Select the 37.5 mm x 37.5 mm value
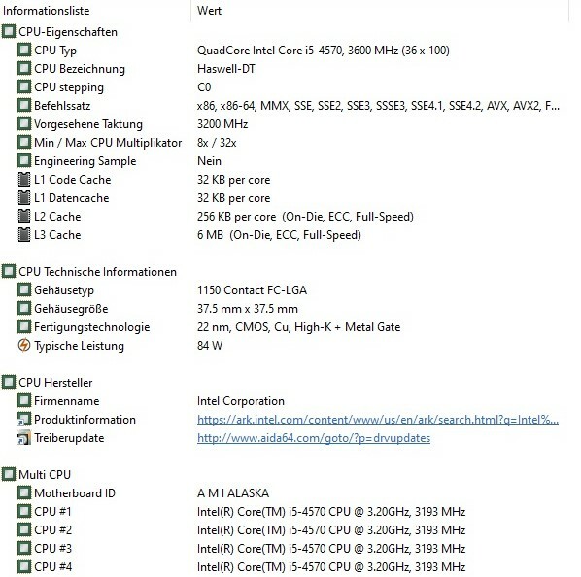581x577 pixels. [x=248, y=309]
